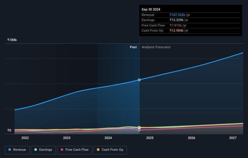The image size is (248, 158).
Task: Click the ₹12.984b cash from op value
Action: pyautogui.click(x=176, y=31)
